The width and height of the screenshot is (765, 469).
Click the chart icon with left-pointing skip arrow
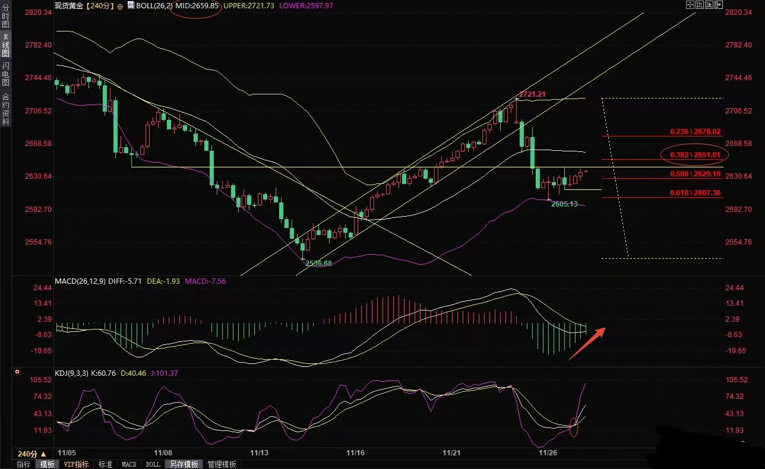(x=700, y=5)
